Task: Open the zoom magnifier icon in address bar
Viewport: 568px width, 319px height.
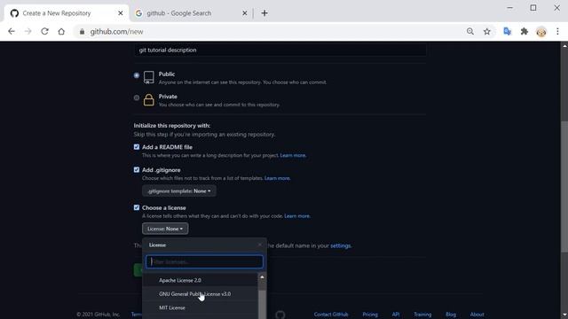Action: [470, 32]
